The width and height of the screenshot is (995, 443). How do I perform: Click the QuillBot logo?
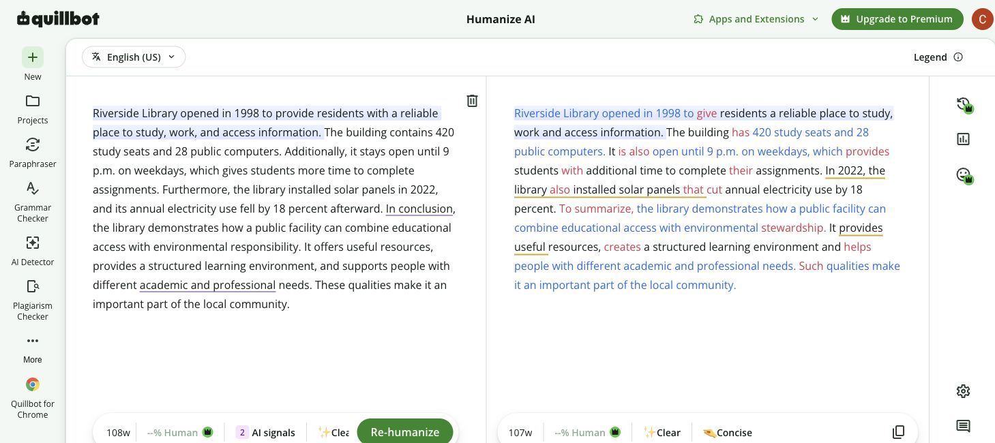(x=58, y=19)
